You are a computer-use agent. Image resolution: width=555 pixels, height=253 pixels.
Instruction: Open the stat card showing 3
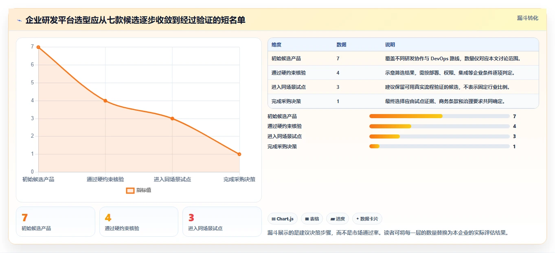click(x=222, y=222)
